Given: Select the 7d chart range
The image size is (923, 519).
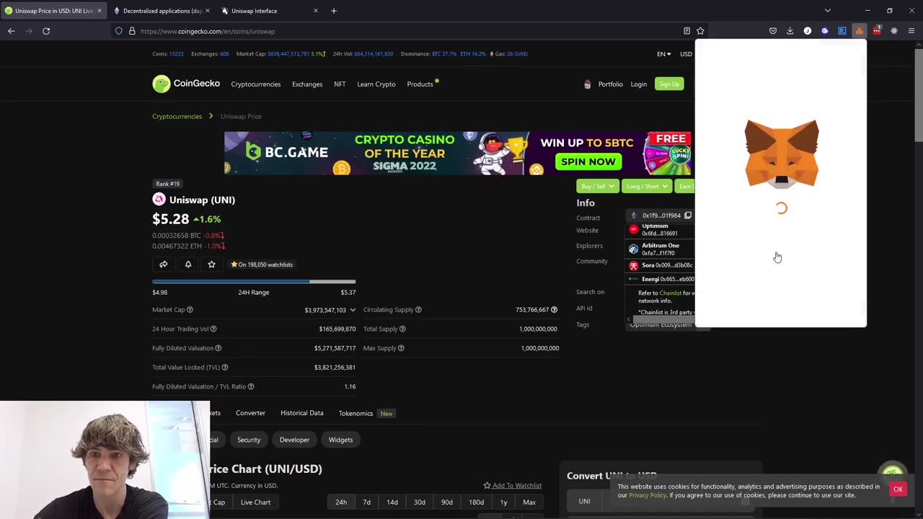Looking at the screenshot, I should pos(366,502).
